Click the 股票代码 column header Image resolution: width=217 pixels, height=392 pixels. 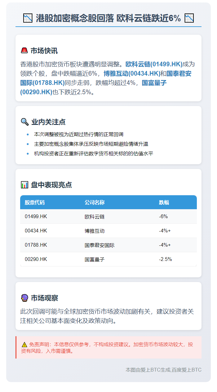click(x=35, y=202)
